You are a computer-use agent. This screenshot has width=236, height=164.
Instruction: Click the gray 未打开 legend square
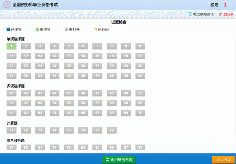click(x=66, y=29)
